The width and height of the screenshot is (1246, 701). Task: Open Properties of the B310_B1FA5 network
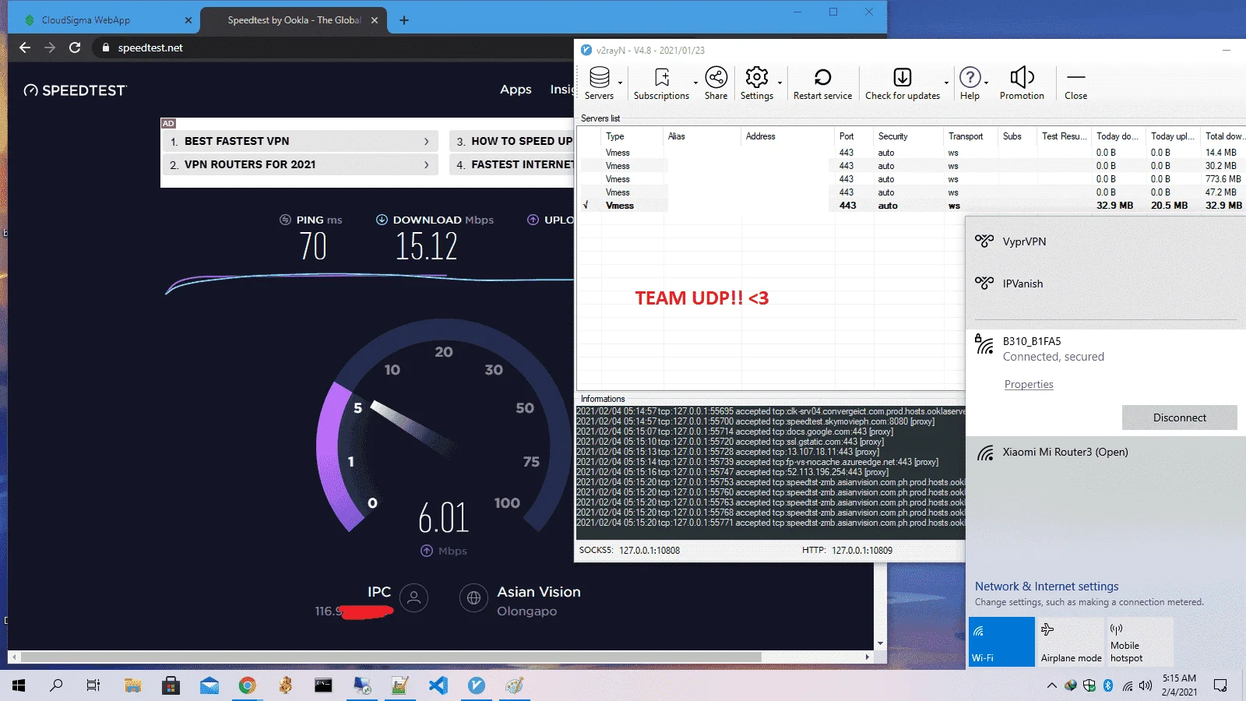[x=1029, y=384]
